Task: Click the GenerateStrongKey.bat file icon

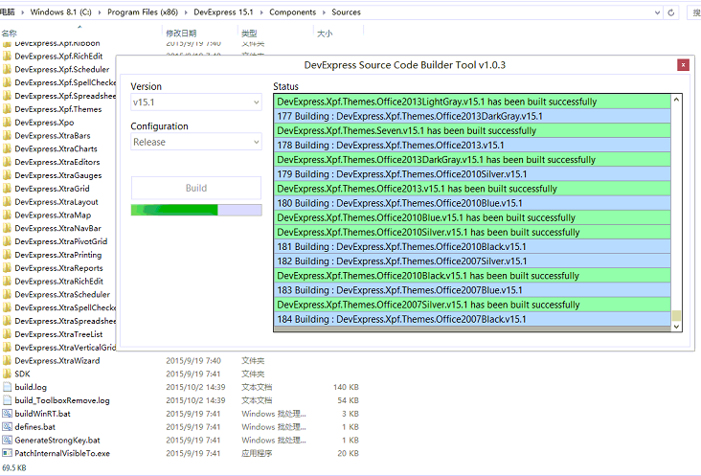Action: 7,440
